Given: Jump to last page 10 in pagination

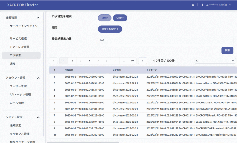Looking at the screenshot, I should [132, 61].
